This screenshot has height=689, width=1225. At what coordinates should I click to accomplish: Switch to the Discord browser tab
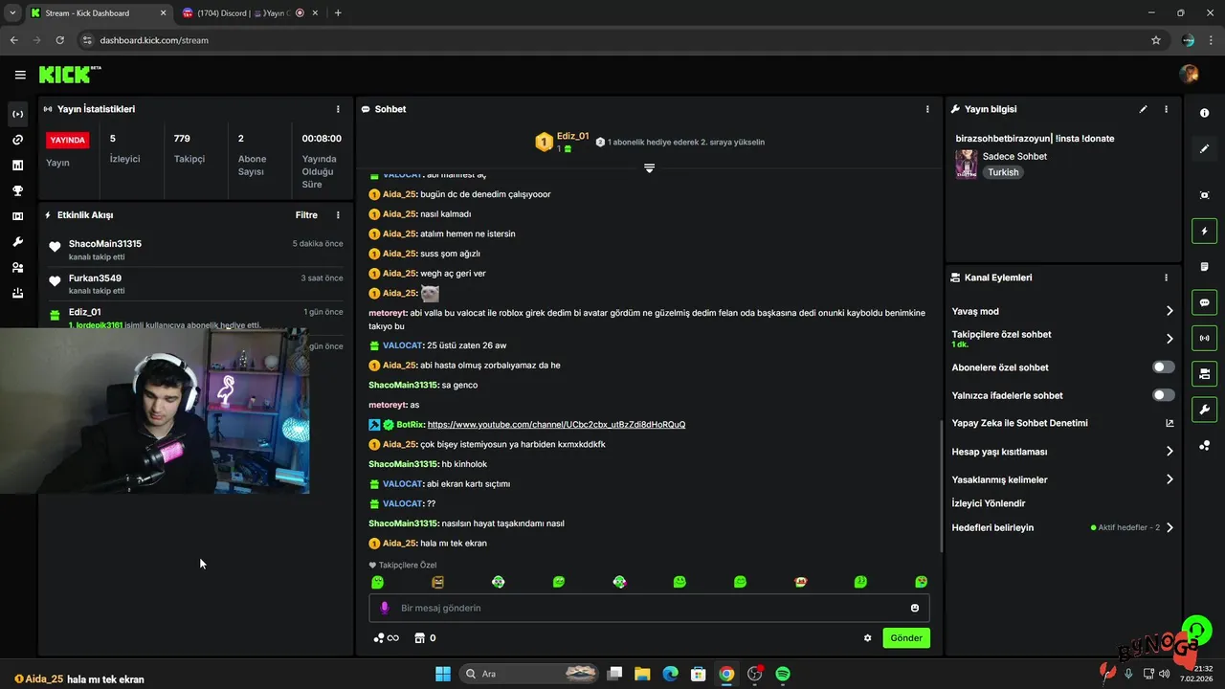pos(243,12)
